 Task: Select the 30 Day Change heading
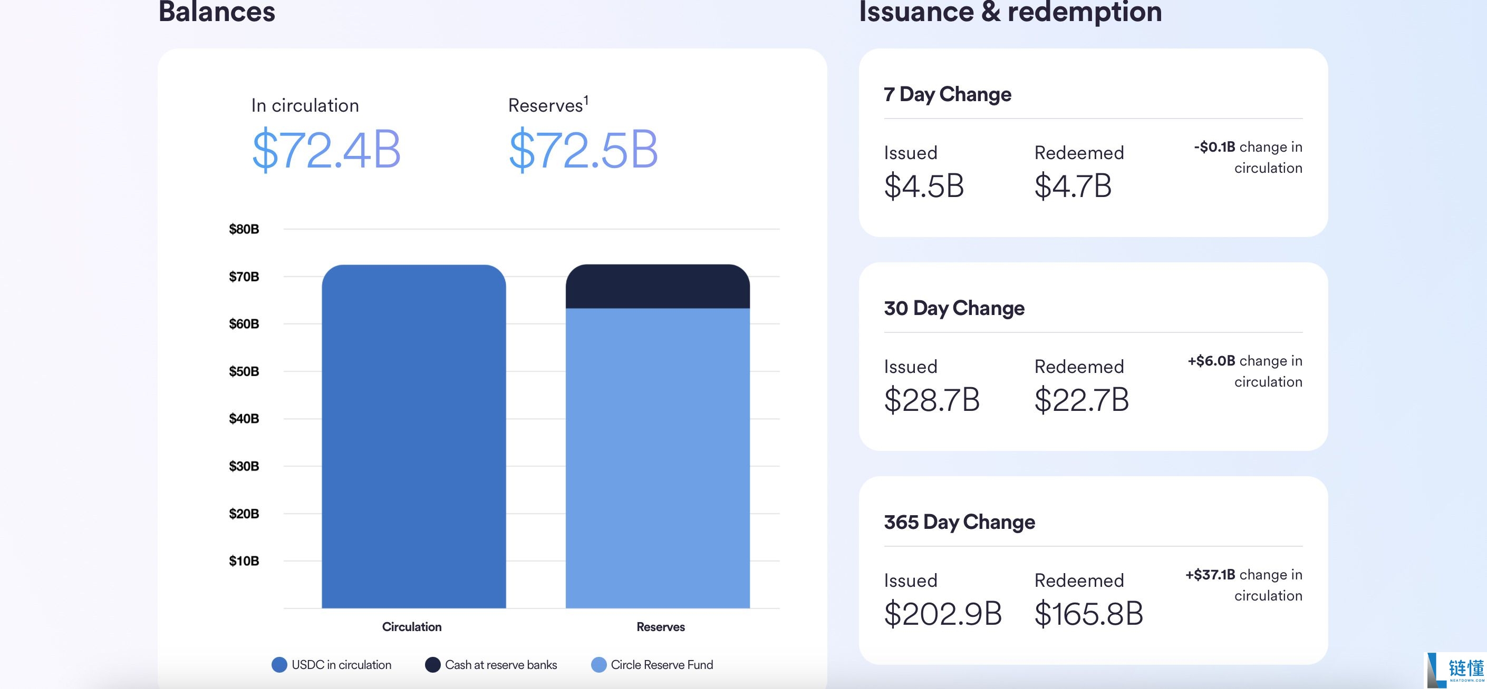(x=954, y=308)
